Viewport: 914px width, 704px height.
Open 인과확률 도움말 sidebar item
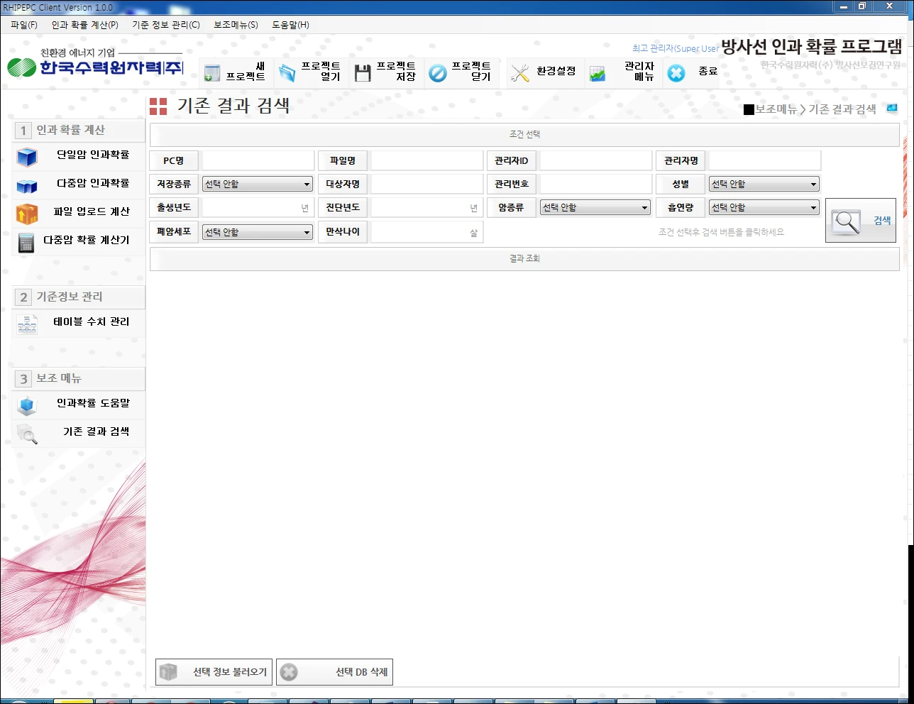[79, 404]
